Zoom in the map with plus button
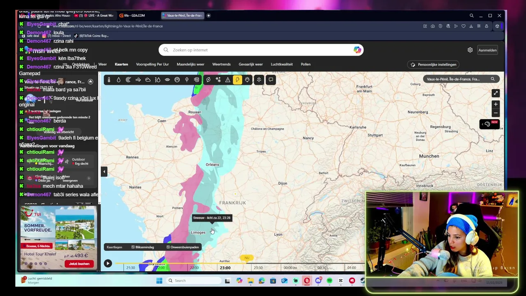 coord(496,104)
